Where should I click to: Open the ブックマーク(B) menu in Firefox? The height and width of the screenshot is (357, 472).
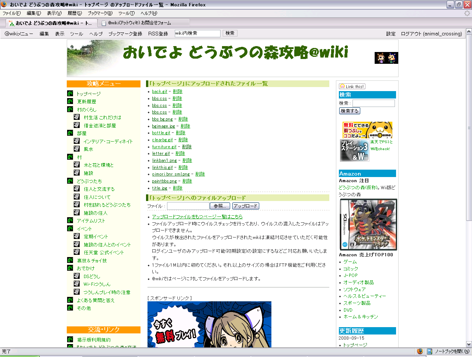pos(100,13)
